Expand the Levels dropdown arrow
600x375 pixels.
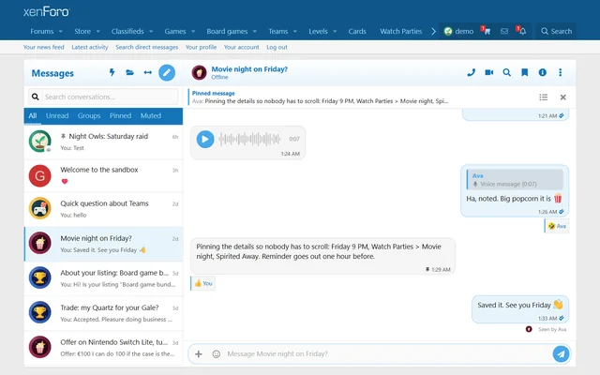coord(335,31)
